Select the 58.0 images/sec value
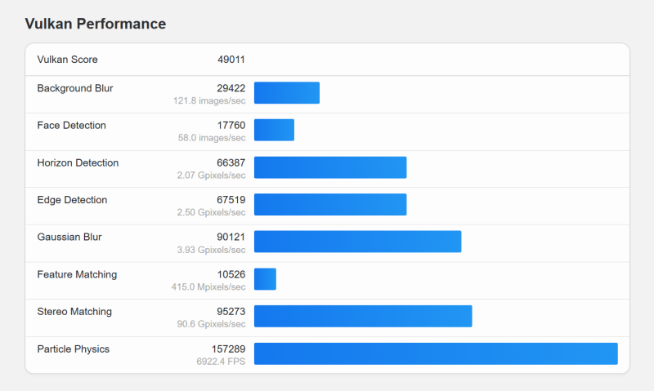 tap(212, 138)
